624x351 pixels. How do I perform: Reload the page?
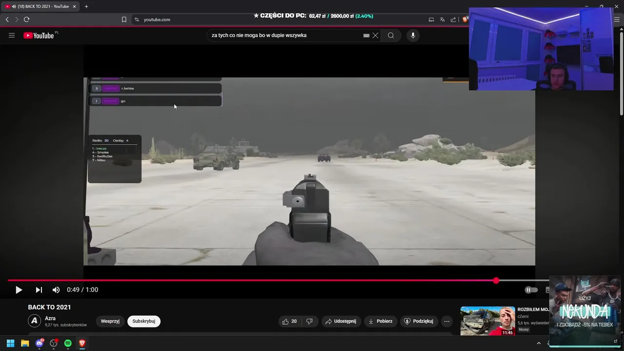(27, 19)
